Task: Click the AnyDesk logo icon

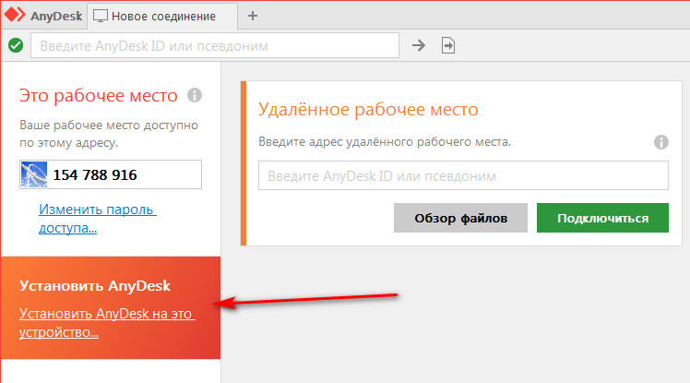Action: coord(15,15)
